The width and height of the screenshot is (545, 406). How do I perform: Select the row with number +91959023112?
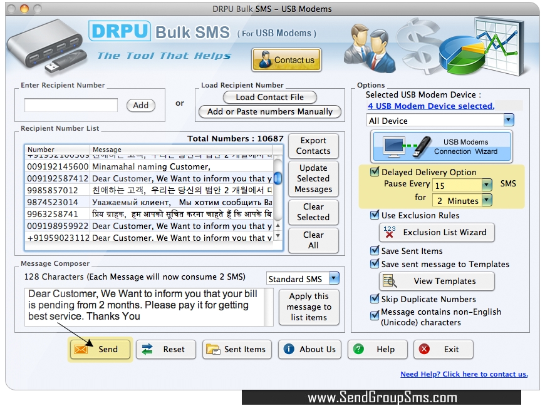point(150,238)
